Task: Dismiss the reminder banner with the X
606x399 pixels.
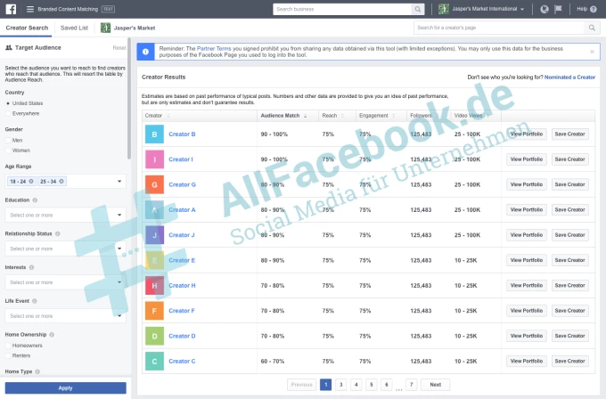Action: 594,49
